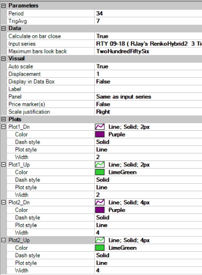
Task: Select the Scale justification label
Action: pos(29,112)
